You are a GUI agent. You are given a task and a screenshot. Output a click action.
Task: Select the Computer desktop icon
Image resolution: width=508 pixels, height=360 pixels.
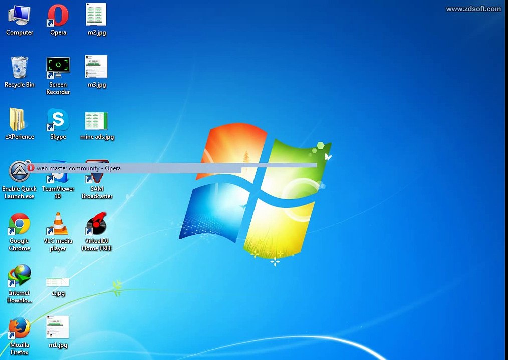(19, 19)
